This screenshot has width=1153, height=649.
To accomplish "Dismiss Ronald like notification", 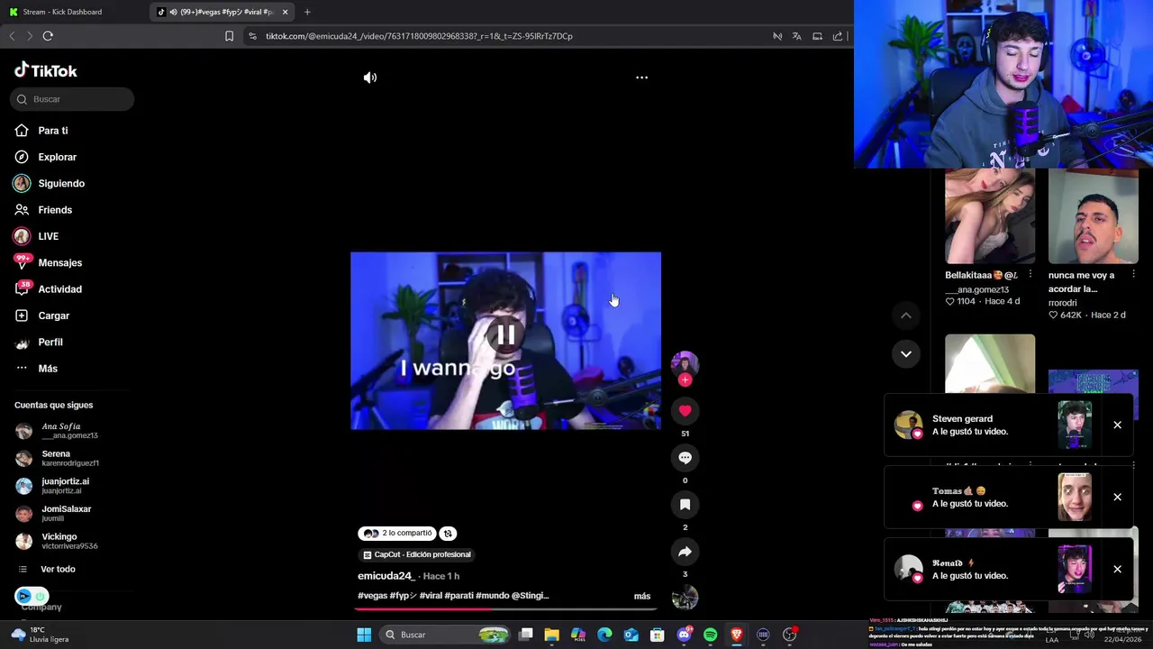I will coord(1117,569).
